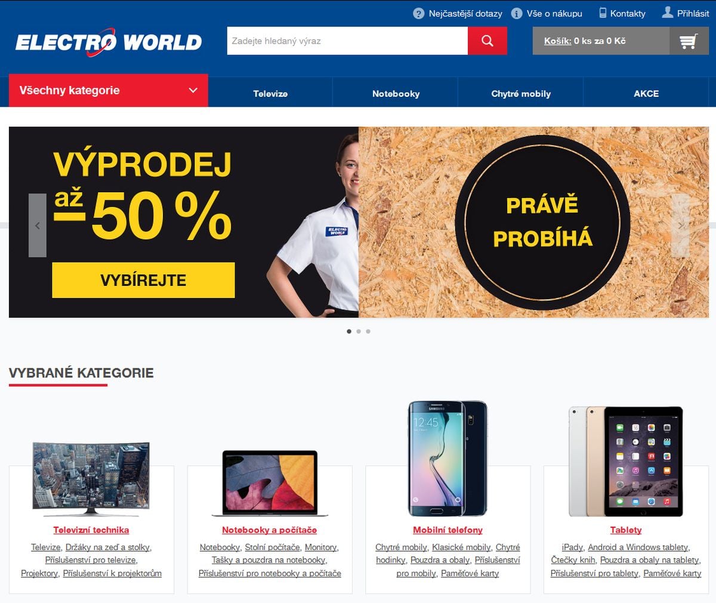The width and height of the screenshot is (716, 603).
Task: Open the shopping cart icon
Action: 689,41
